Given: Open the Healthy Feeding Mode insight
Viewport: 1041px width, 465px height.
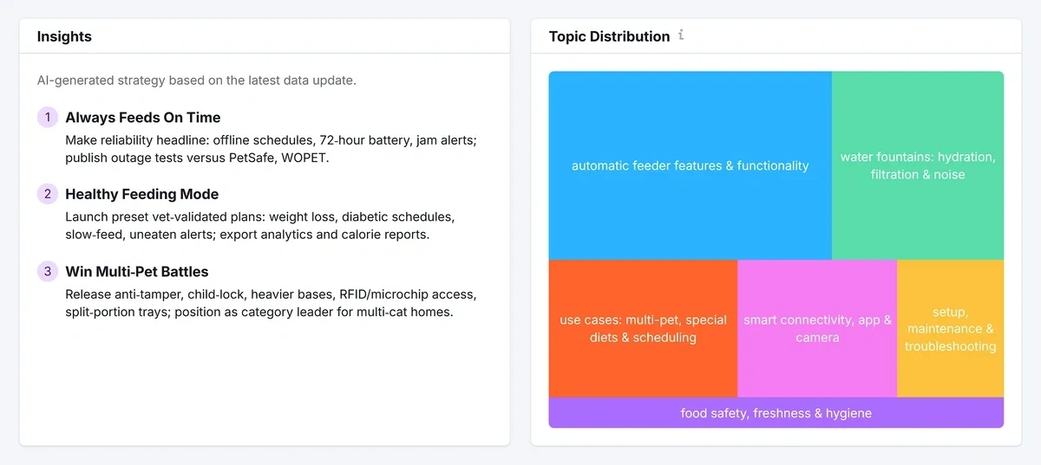Looking at the screenshot, I should pyautogui.click(x=142, y=195).
